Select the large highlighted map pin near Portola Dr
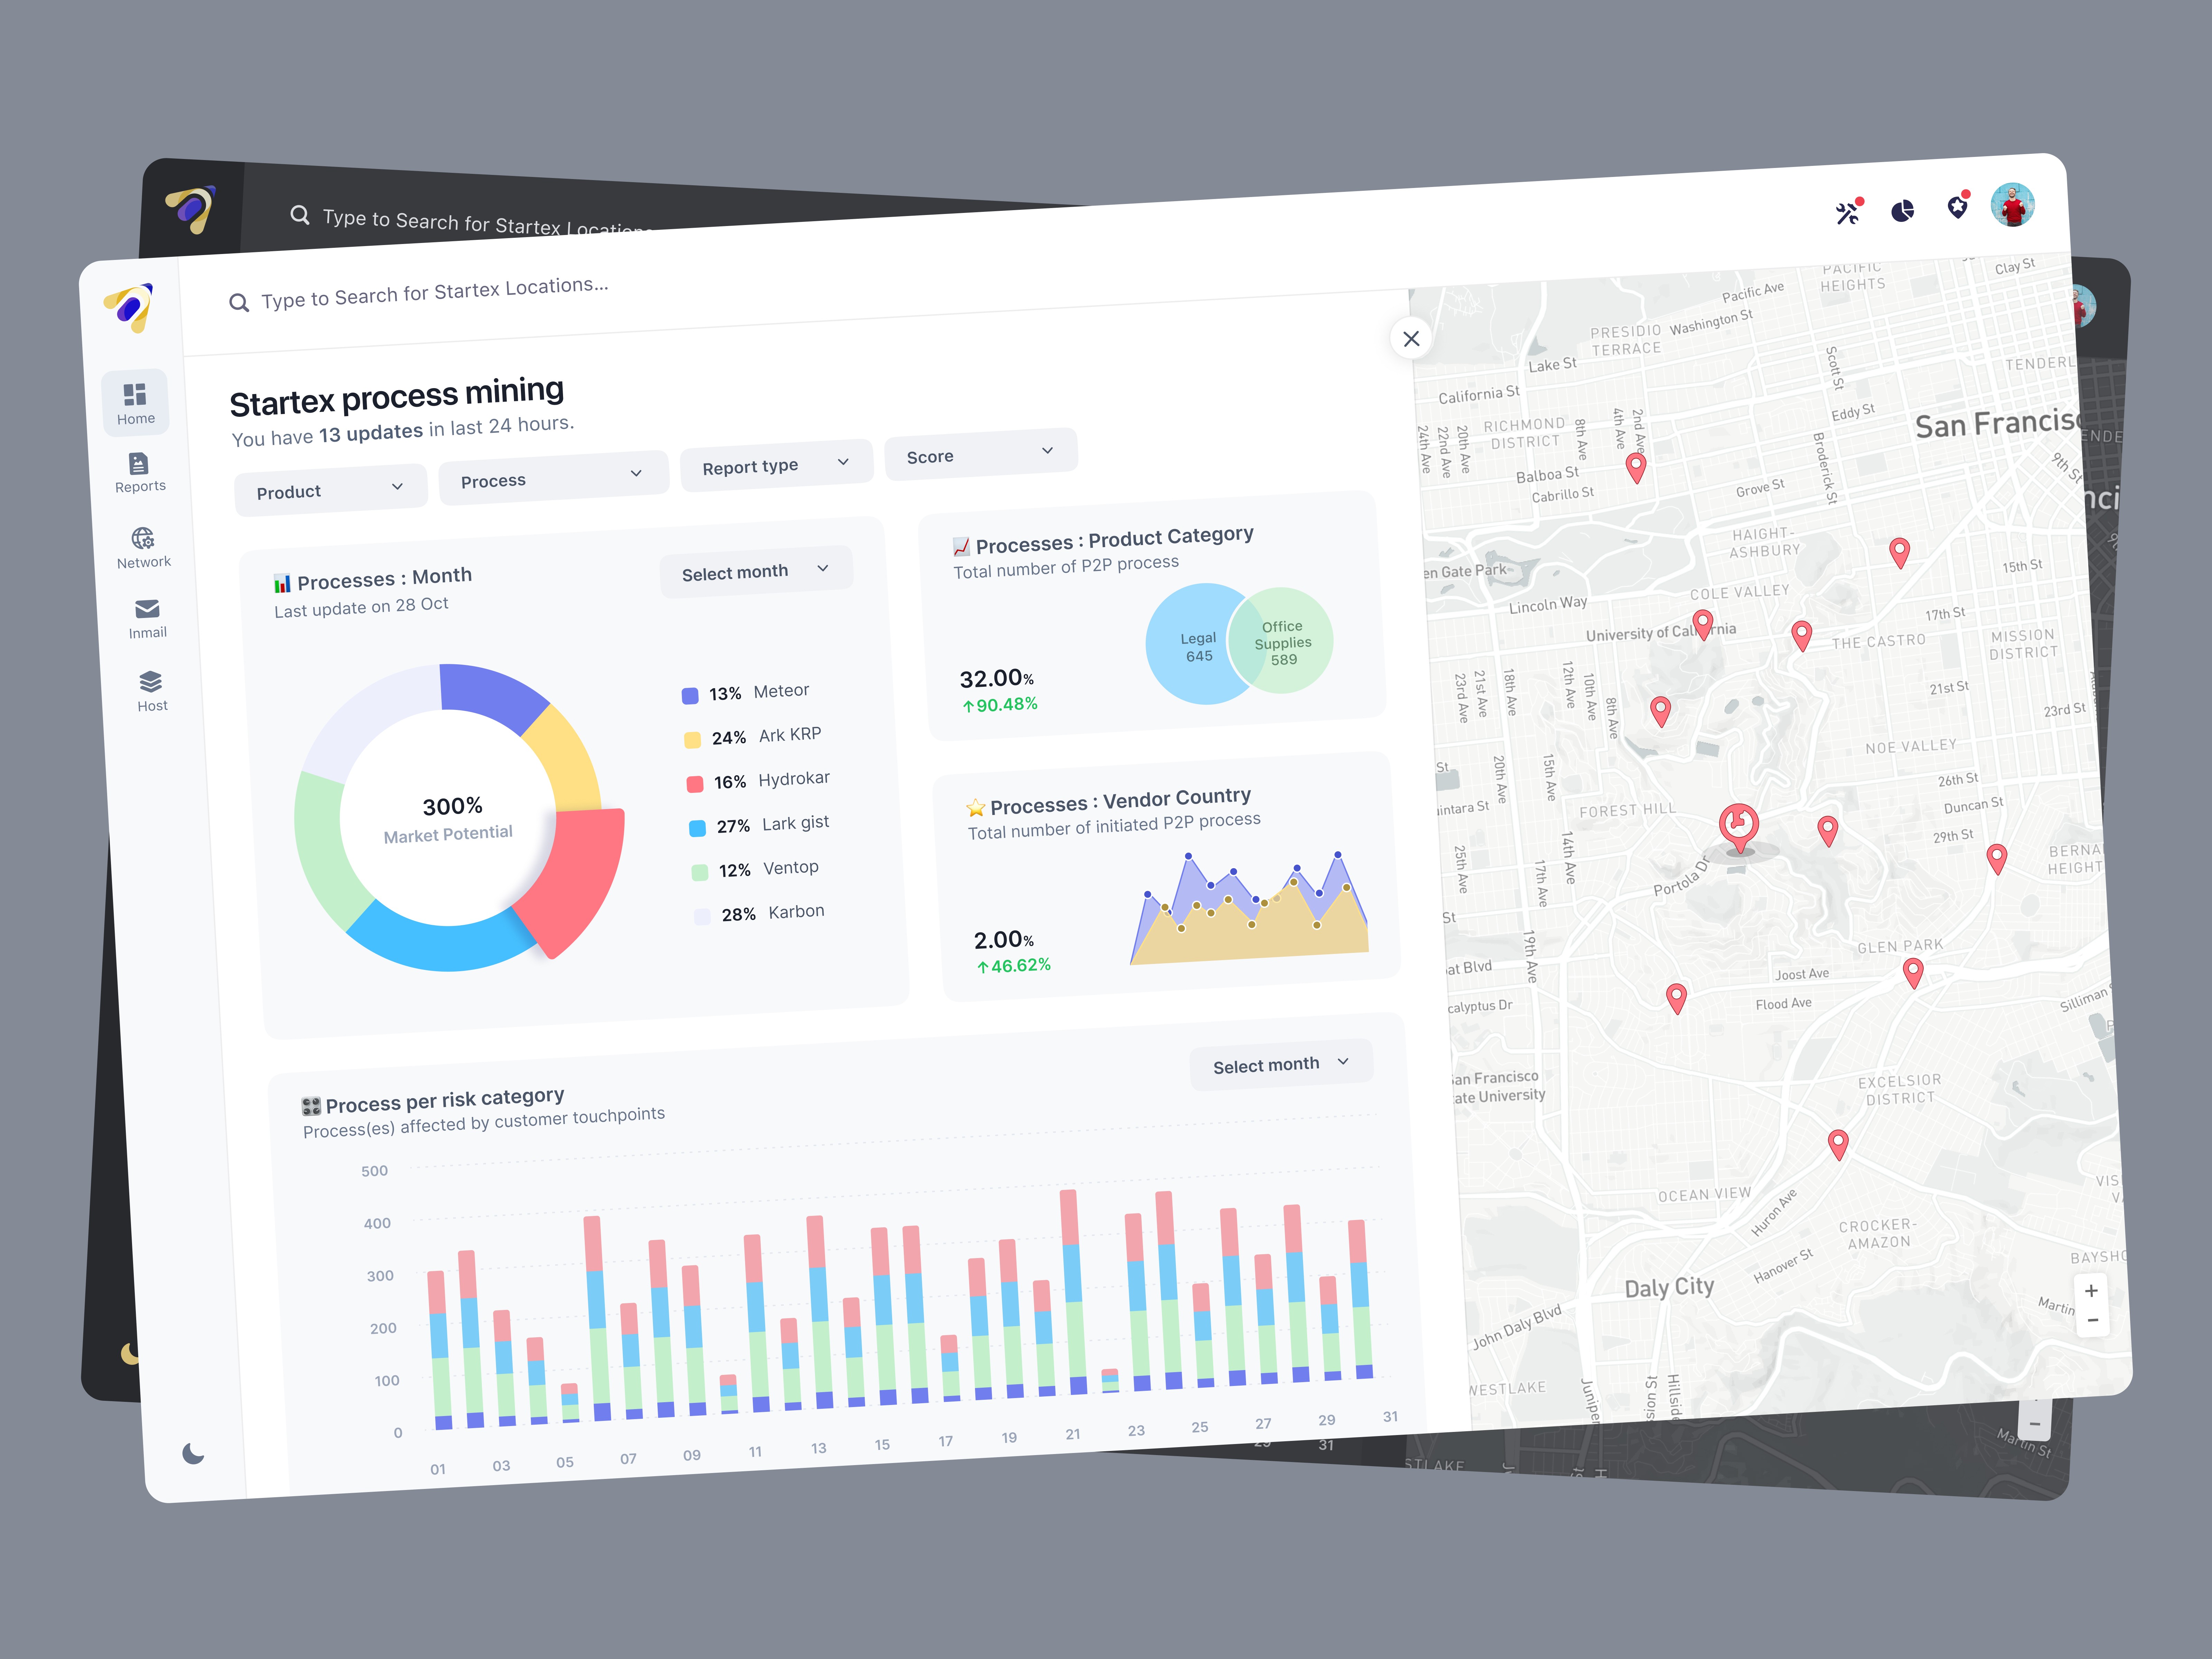This screenshot has height=1659, width=2212. pyautogui.click(x=1739, y=828)
